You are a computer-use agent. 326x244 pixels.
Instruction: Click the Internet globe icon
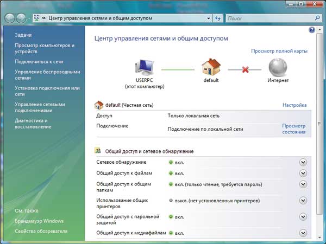point(278,68)
